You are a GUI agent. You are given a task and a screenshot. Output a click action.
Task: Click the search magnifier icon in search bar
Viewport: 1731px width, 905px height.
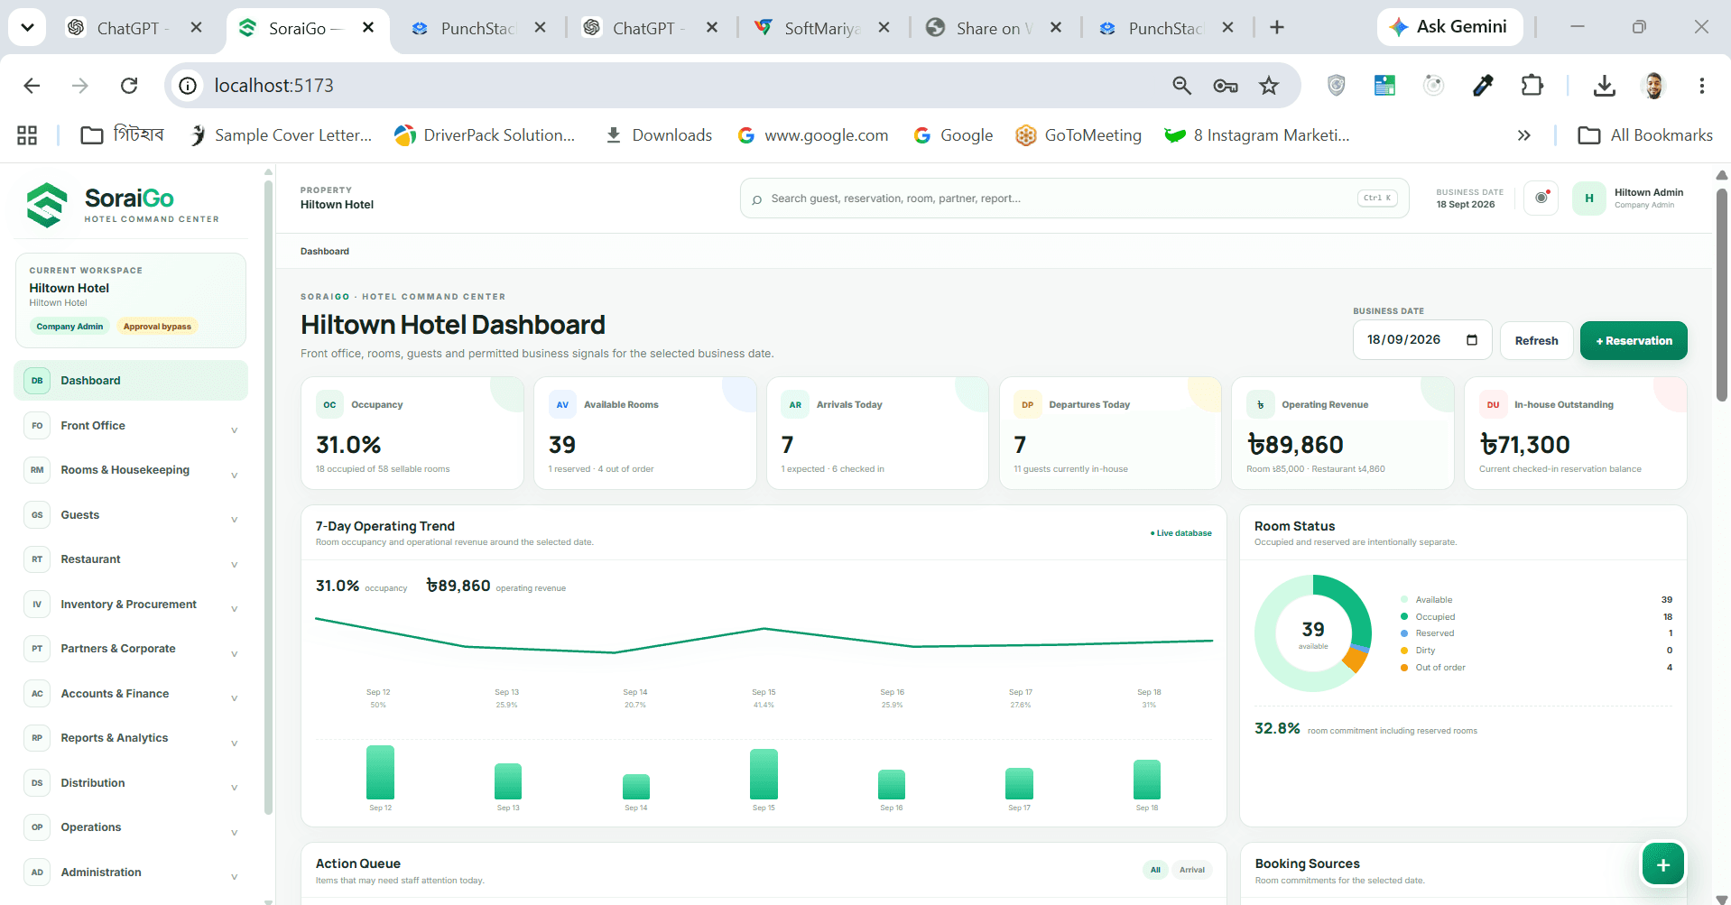(756, 199)
